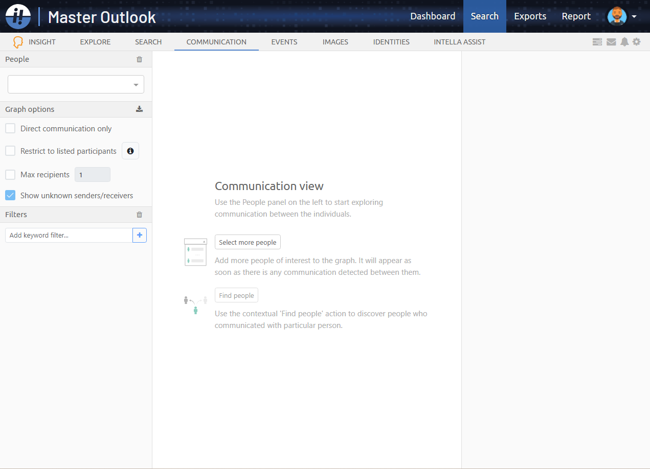Screen dimensions: 650x469
Task: Check Restrict to listed participants
Action: point(10,151)
